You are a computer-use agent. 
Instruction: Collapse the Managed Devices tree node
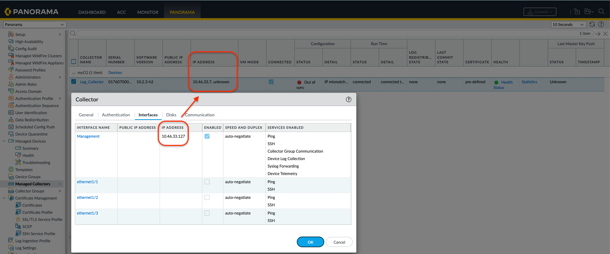(x=4, y=141)
